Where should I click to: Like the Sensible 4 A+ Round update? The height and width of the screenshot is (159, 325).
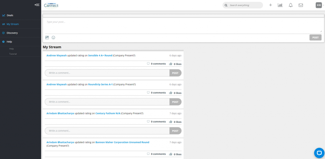pos(171,64)
